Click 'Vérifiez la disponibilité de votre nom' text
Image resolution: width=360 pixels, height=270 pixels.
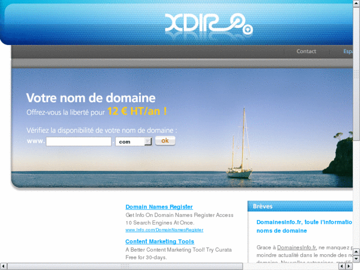pyautogui.click(x=102, y=130)
